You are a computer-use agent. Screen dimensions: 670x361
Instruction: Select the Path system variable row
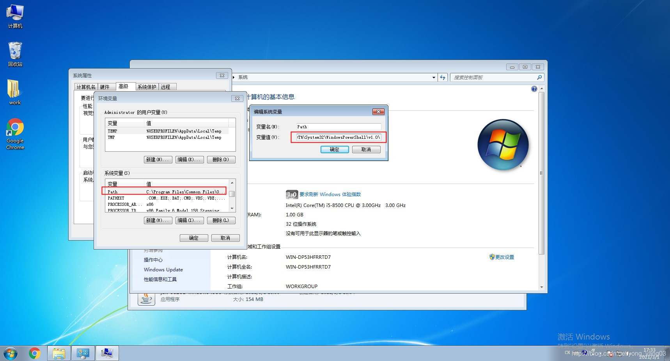pos(167,192)
